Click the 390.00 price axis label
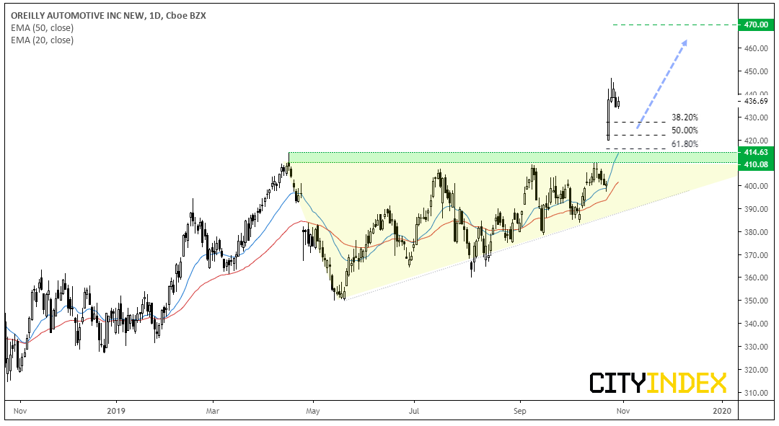This screenshot has height=426, width=779. (756, 209)
